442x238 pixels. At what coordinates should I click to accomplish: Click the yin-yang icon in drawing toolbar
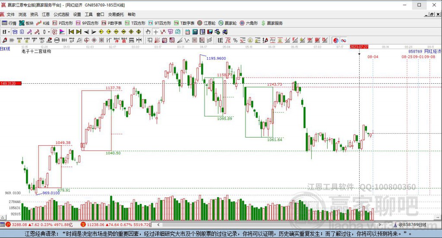(x=336, y=41)
